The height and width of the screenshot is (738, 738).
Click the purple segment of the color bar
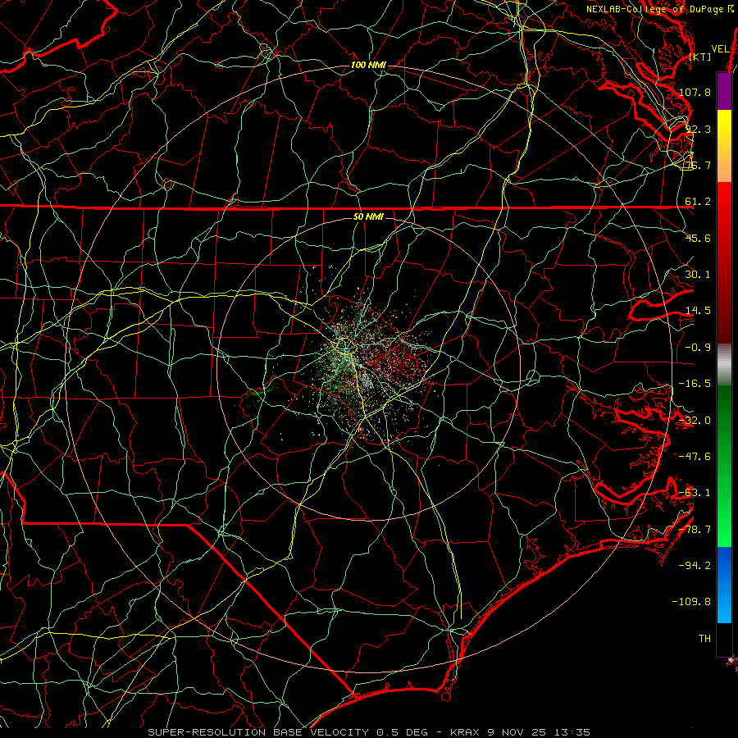click(724, 91)
